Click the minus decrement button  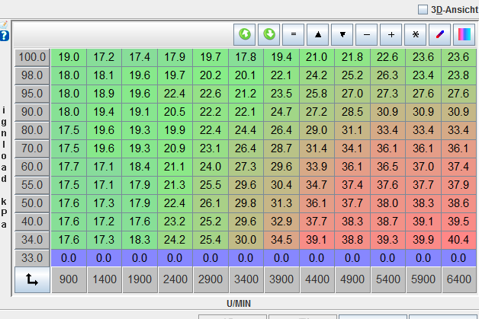[367, 34]
